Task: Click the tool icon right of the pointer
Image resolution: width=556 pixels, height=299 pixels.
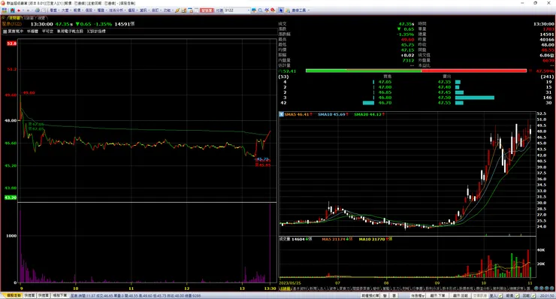Action: coord(288,11)
